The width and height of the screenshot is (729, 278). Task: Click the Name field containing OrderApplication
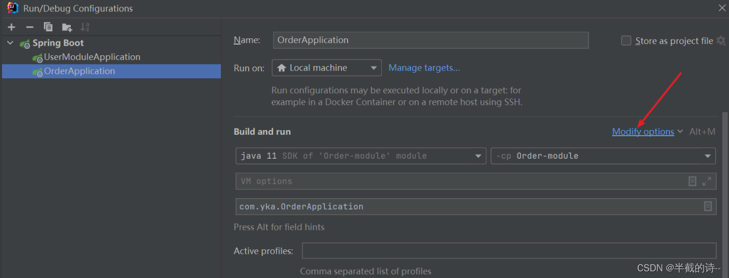[x=431, y=40]
